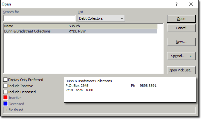Focus the Search for input field
Screen dimensions: 201x119
(x=39, y=18)
